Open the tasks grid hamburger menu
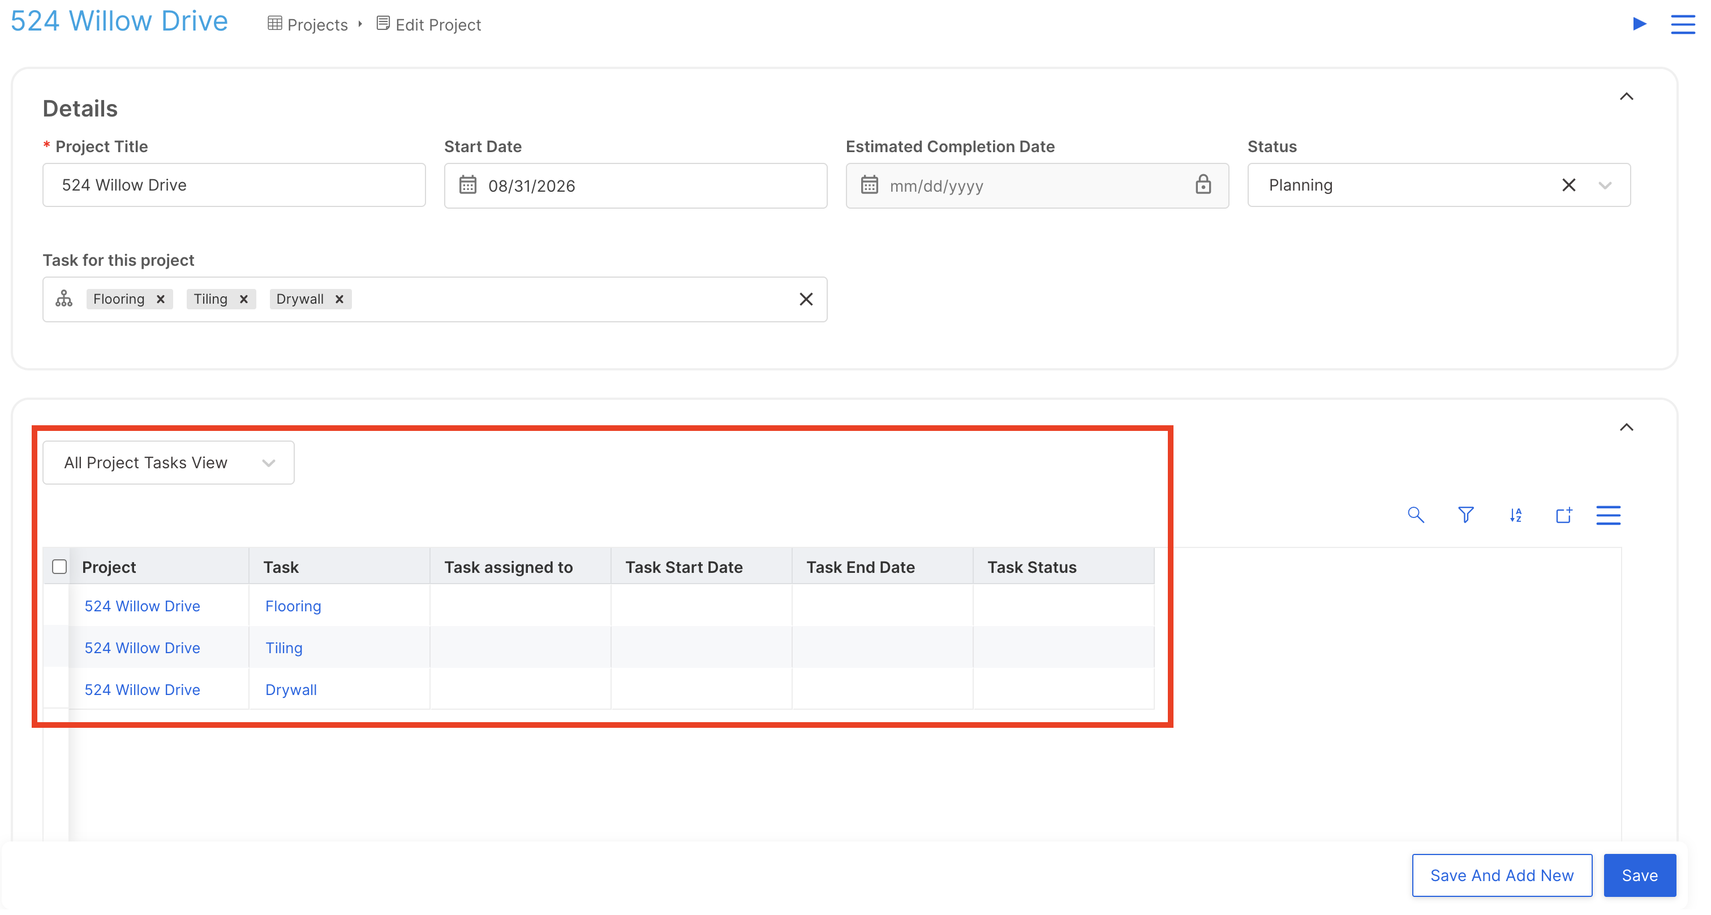Image resolution: width=1711 pixels, height=915 pixels. [1608, 515]
